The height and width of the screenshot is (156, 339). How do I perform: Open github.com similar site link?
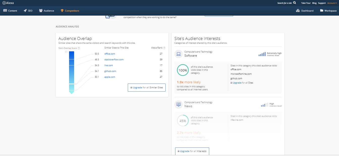(x=110, y=71)
